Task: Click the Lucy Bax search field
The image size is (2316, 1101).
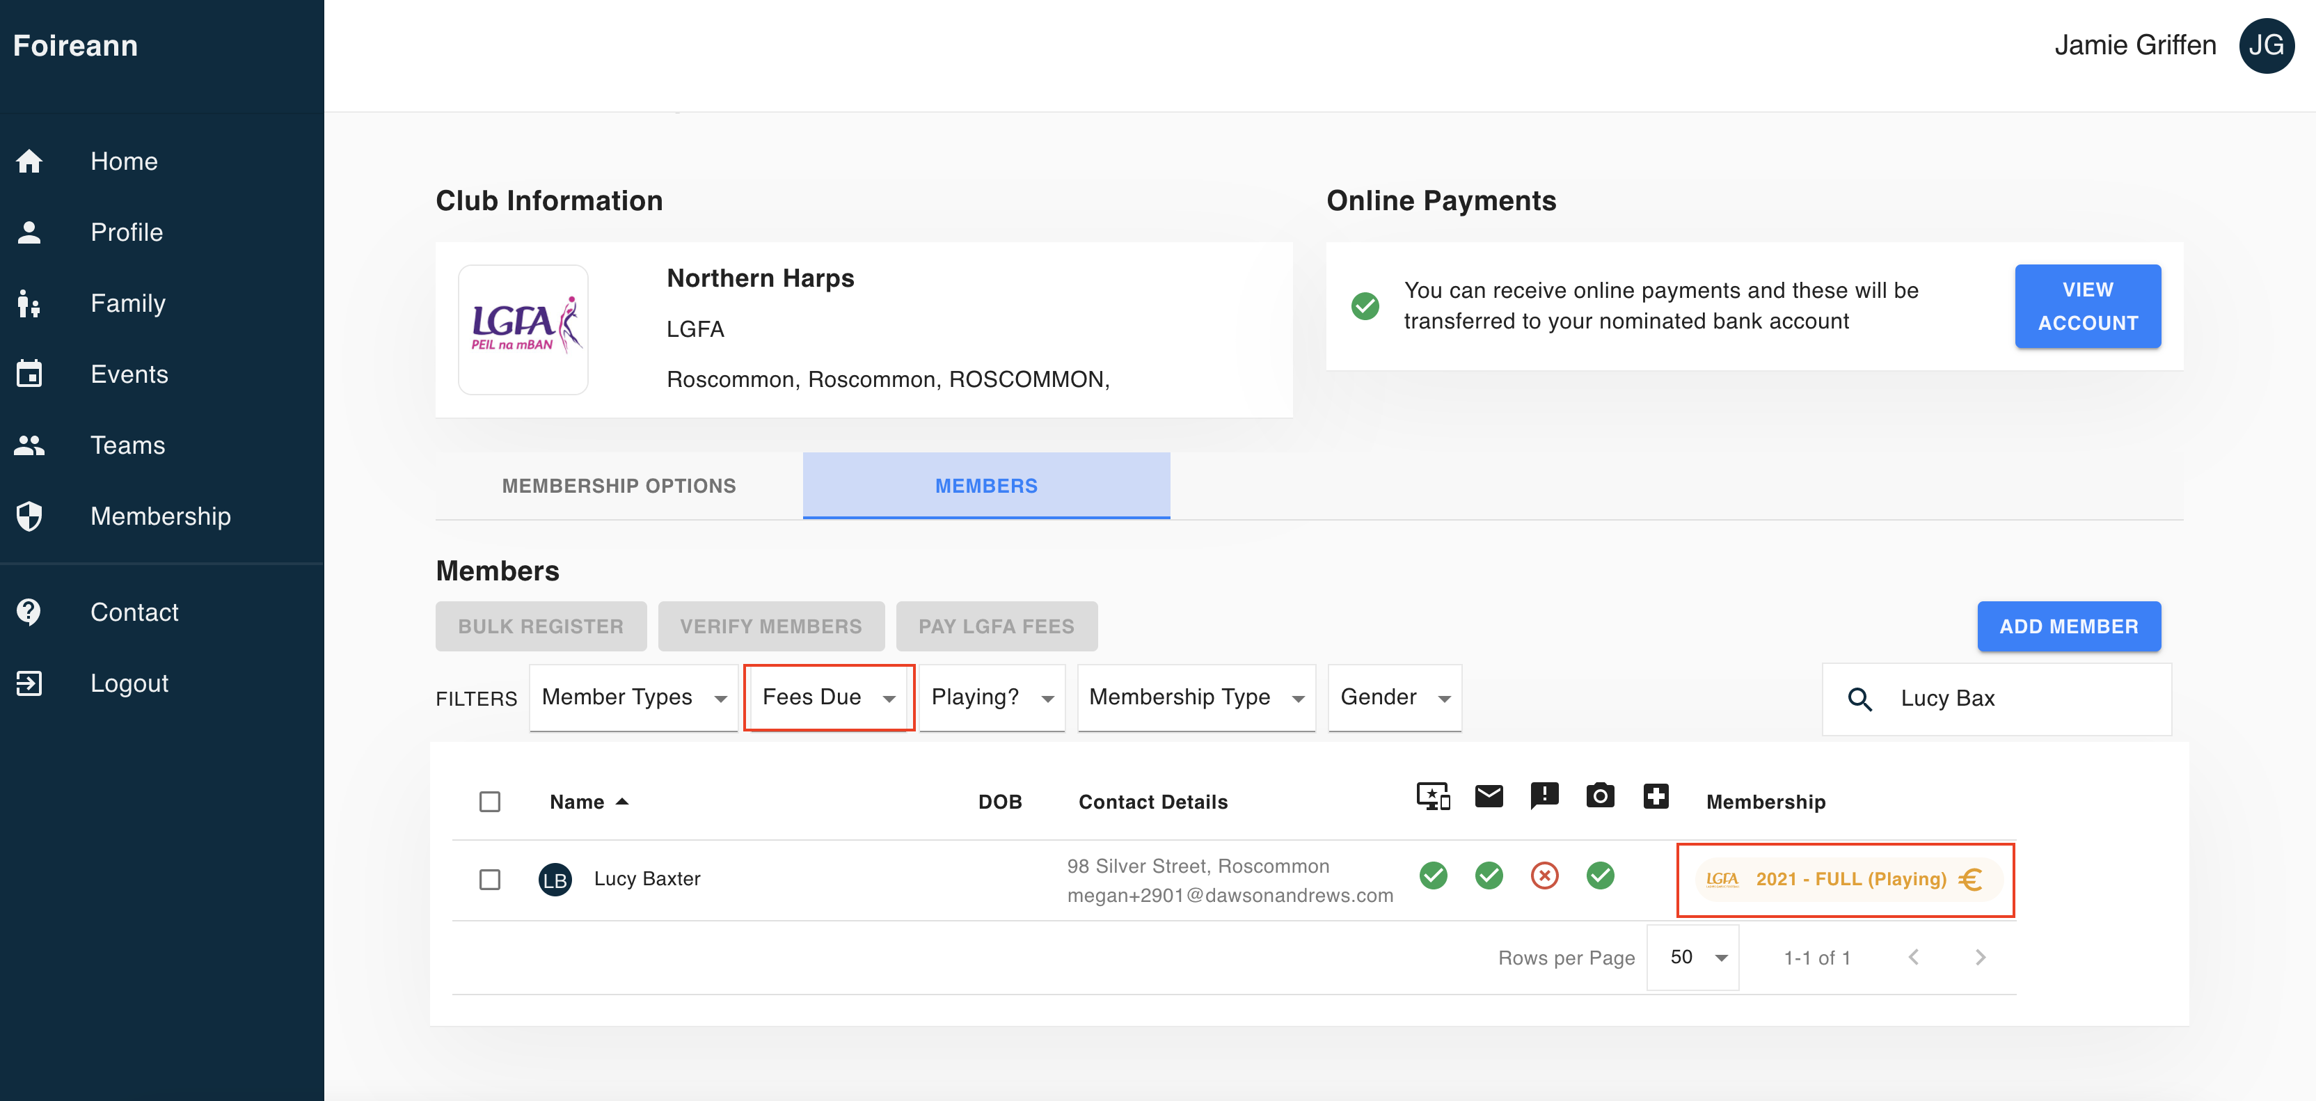Action: (x=1997, y=698)
